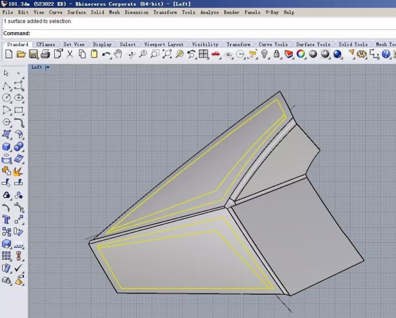Image resolution: width=396 pixels, height=318 pixels.
Task: Click the Explode tool icon
Action: click(18, 171)
